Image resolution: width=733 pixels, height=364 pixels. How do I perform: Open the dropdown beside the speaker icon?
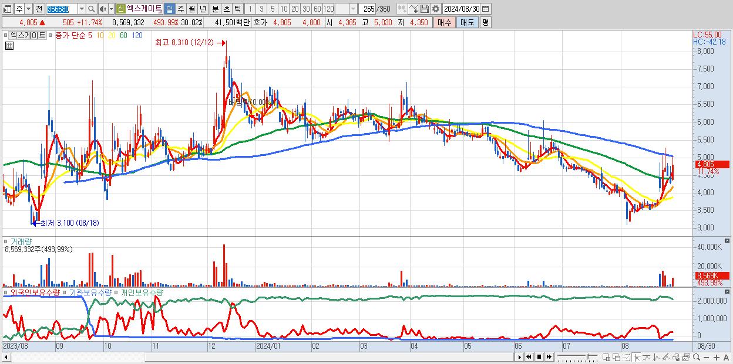(111, 9)
